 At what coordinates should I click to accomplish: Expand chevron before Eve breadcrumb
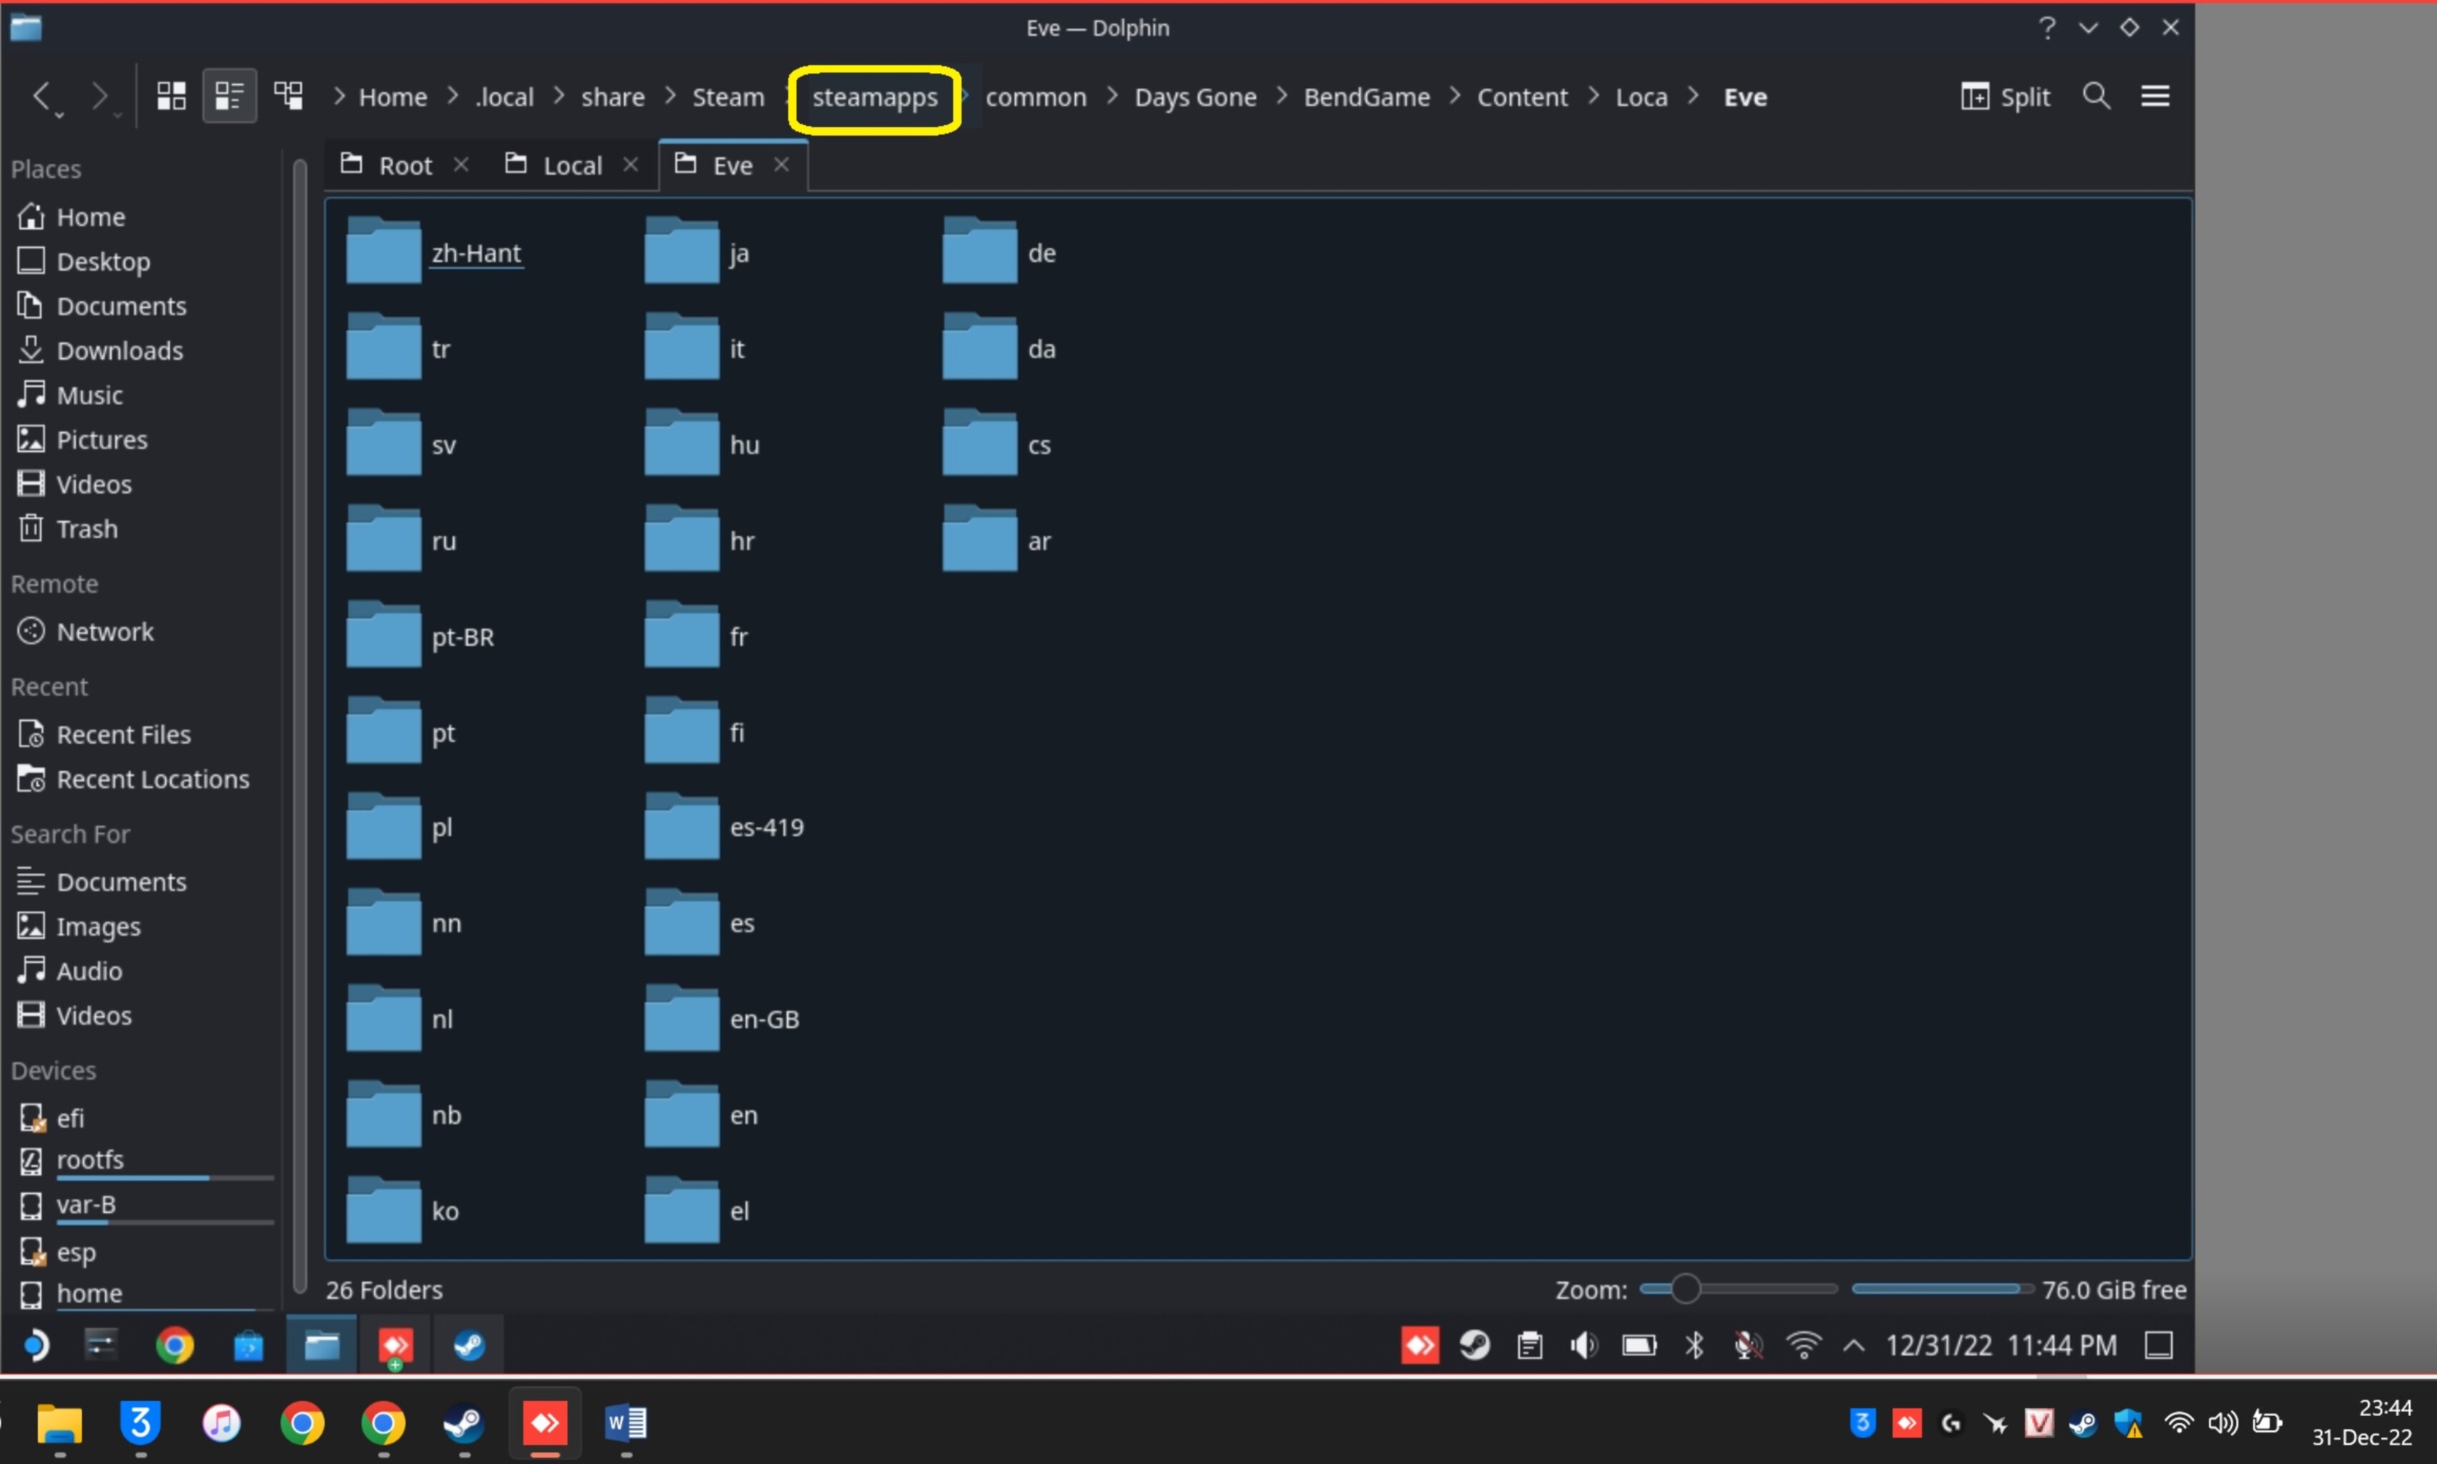coord(1692,96)
